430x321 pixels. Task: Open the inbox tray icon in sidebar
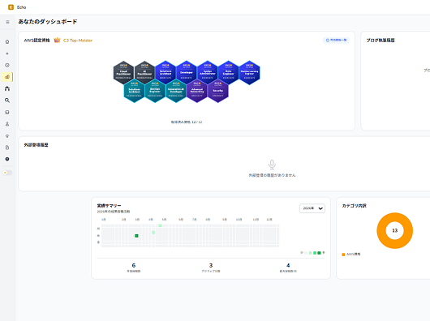tap(7, 112)
